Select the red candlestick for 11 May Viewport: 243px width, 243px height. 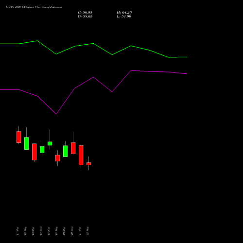[x=19, y=137]
